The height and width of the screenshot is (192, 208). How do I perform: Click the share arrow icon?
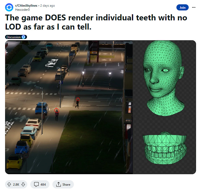[58, 184]
